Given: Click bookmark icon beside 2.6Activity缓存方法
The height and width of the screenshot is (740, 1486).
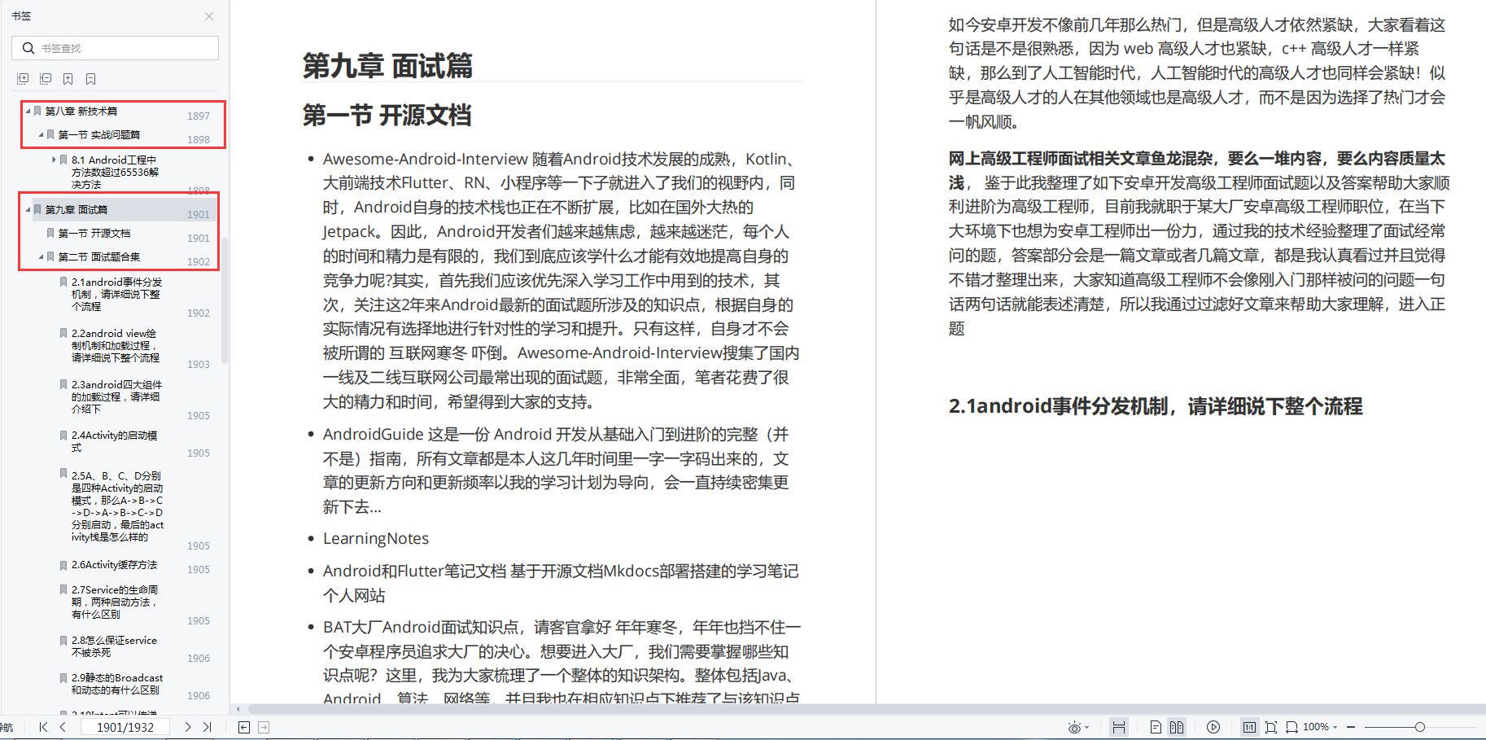Looking at the screenshot, I should (x=63, y=565).
